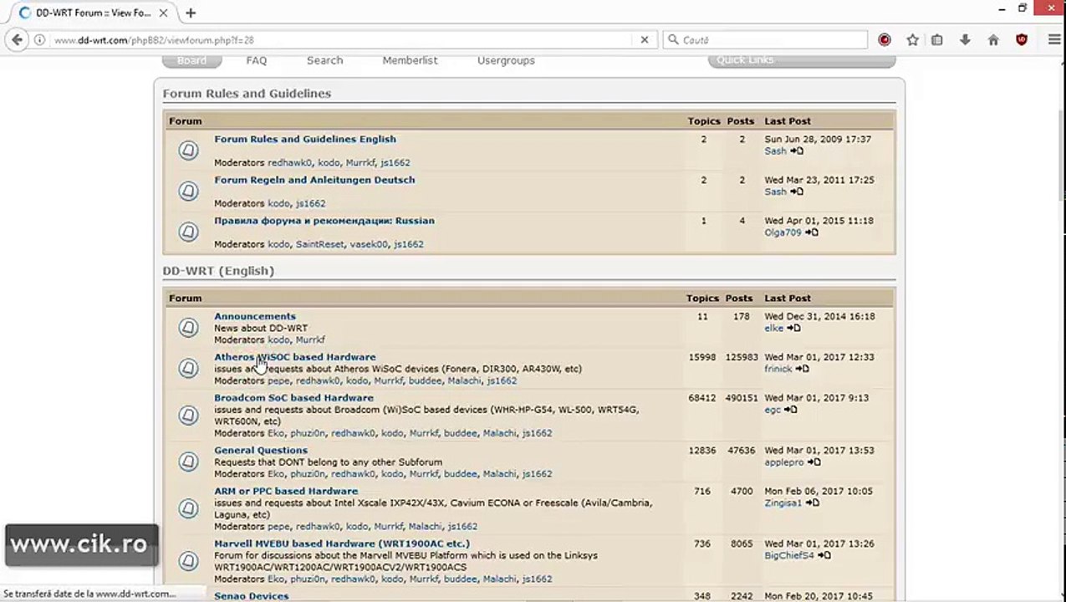The height and width of the screenshot is (602, 1066).
Task: Click the red circular extension icon
Action: tap(885, 39)
